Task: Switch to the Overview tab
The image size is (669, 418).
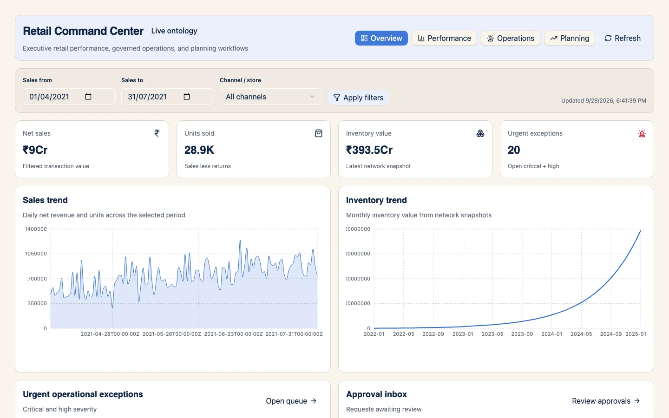Action: 381,38
